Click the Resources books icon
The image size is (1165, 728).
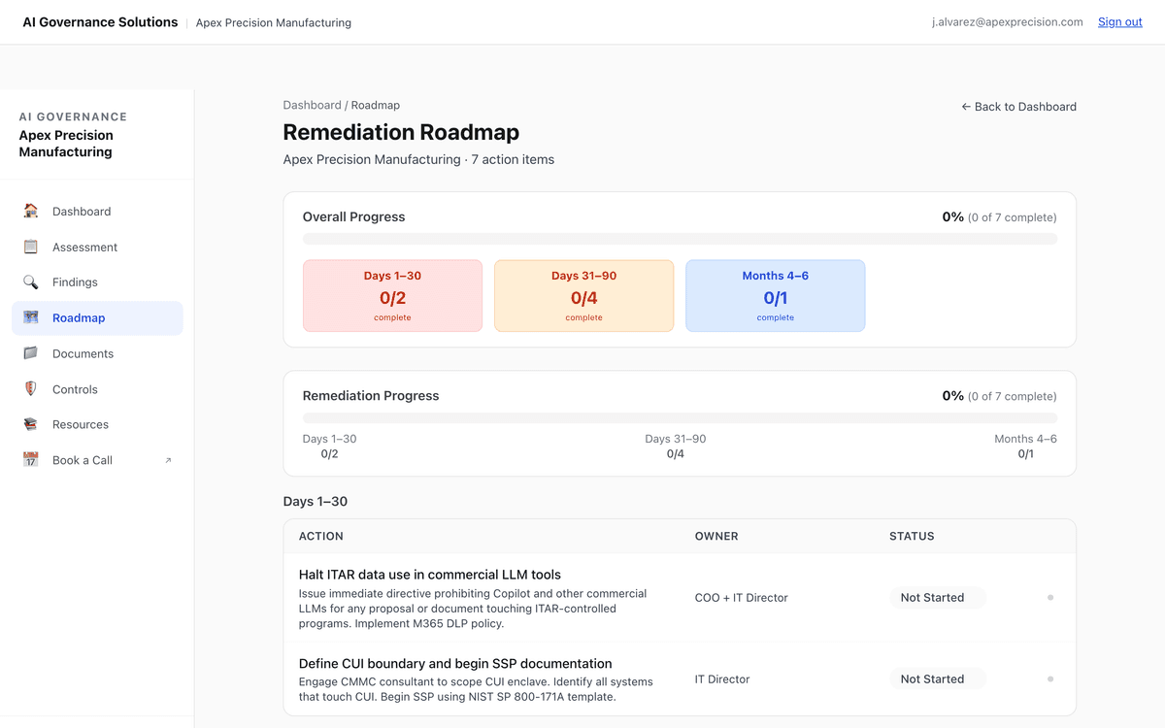pyautogui.click(x=31, y=424)
